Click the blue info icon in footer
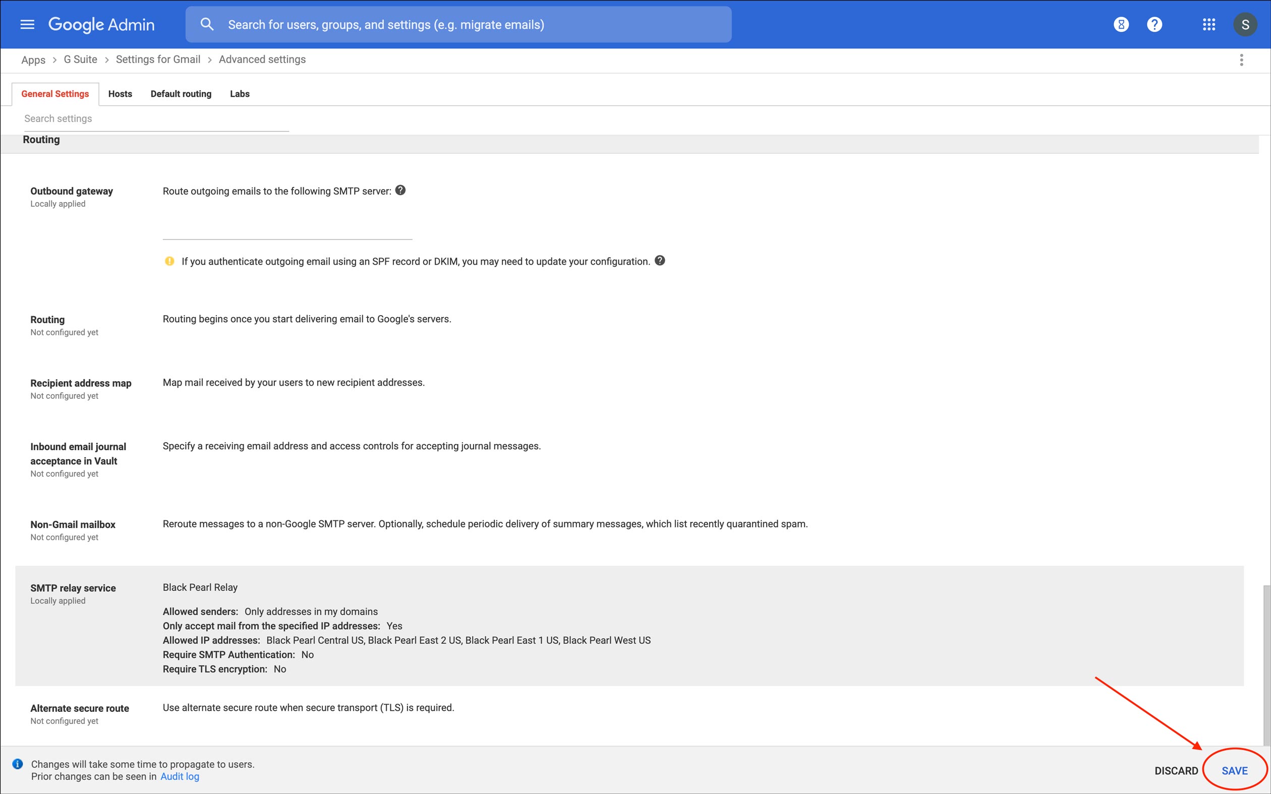The height and width of the screenshot is (794, 1271). (17, 764)
